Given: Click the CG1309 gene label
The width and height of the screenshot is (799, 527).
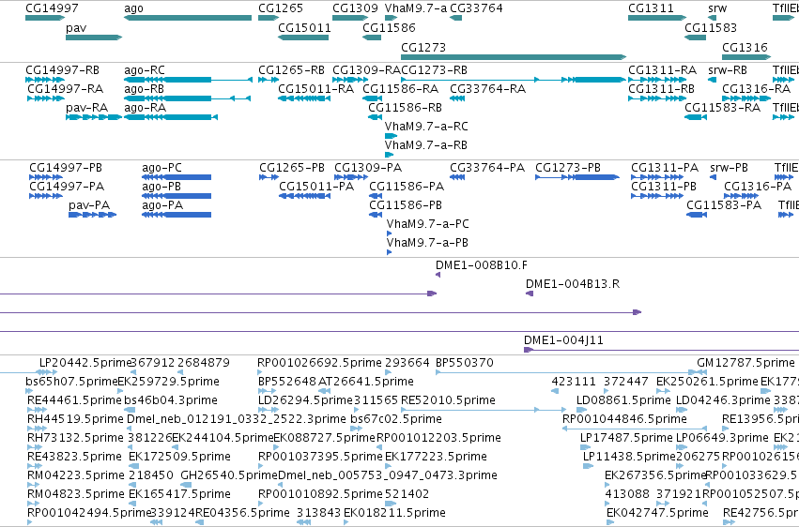Looking at the screenshot, I should [x=355, y=8].
